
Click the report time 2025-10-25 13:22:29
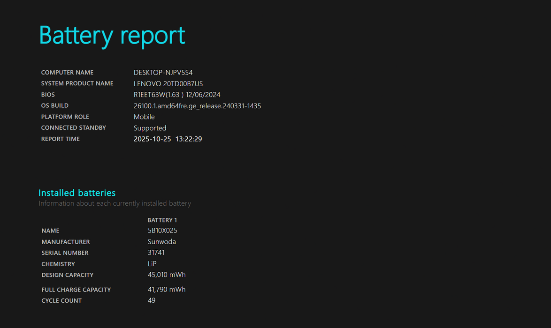[x=168, y=139]
